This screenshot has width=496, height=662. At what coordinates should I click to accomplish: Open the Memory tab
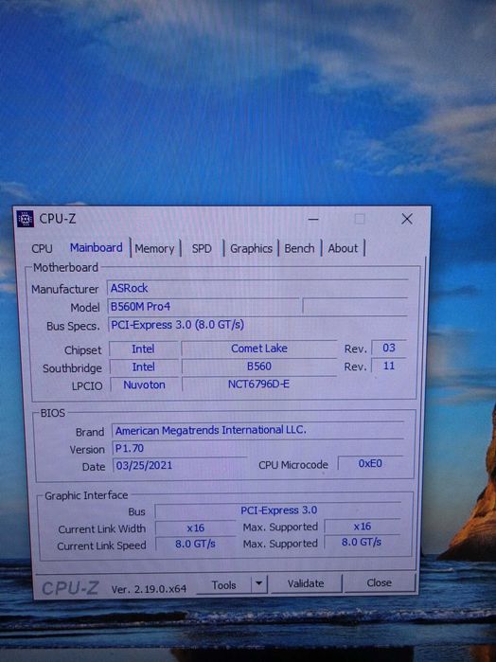pos(154,249)
